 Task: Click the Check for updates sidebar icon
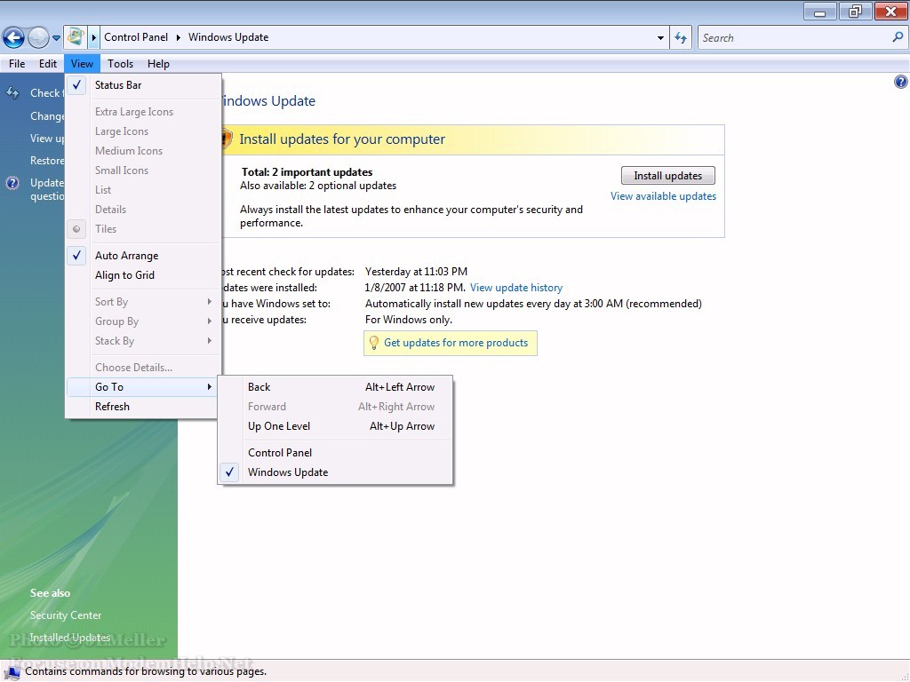coord(12,92)
